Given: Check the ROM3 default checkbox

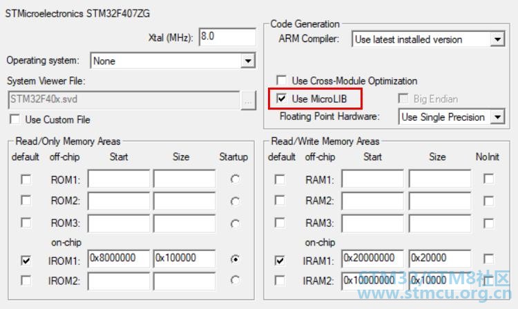Looking at the screenshot, I should point(26,223).
